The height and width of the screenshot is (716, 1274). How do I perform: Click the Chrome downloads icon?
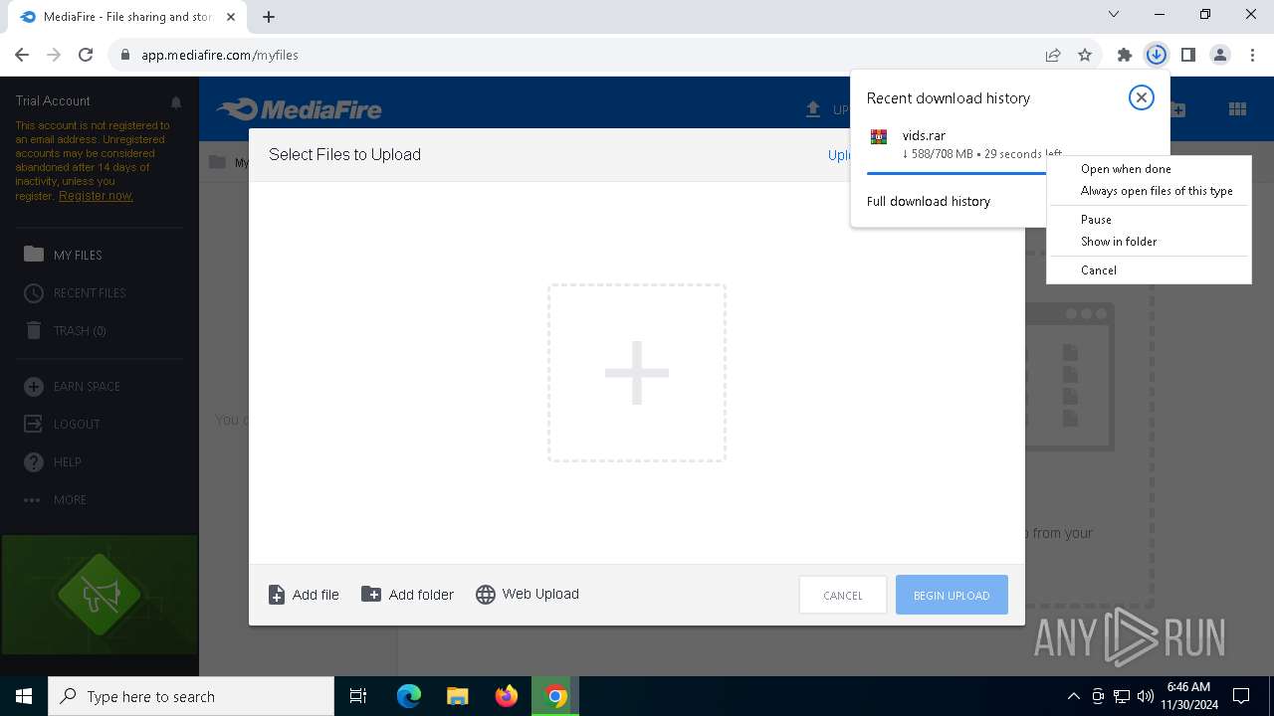click(1156, 56)
